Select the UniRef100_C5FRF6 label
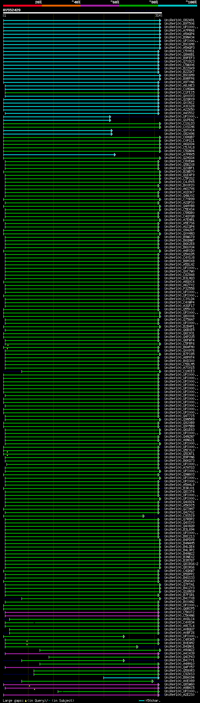Screen dimensions: 200x703 click(x=179, y=344)
